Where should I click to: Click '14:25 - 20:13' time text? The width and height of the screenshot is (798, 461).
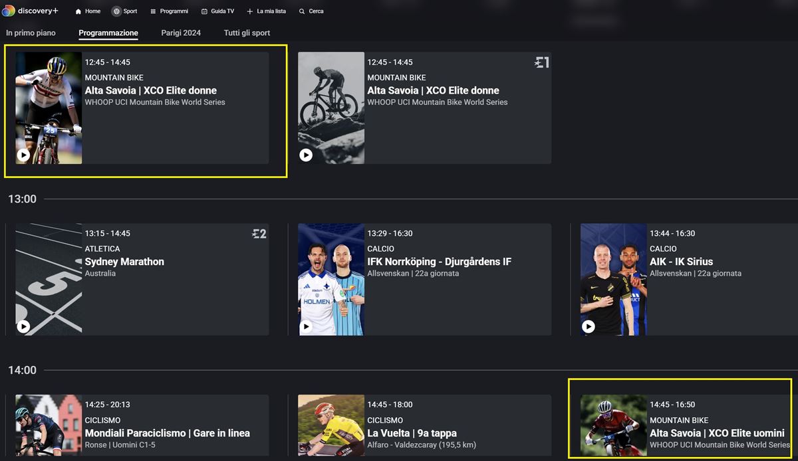tap(107, 405)
